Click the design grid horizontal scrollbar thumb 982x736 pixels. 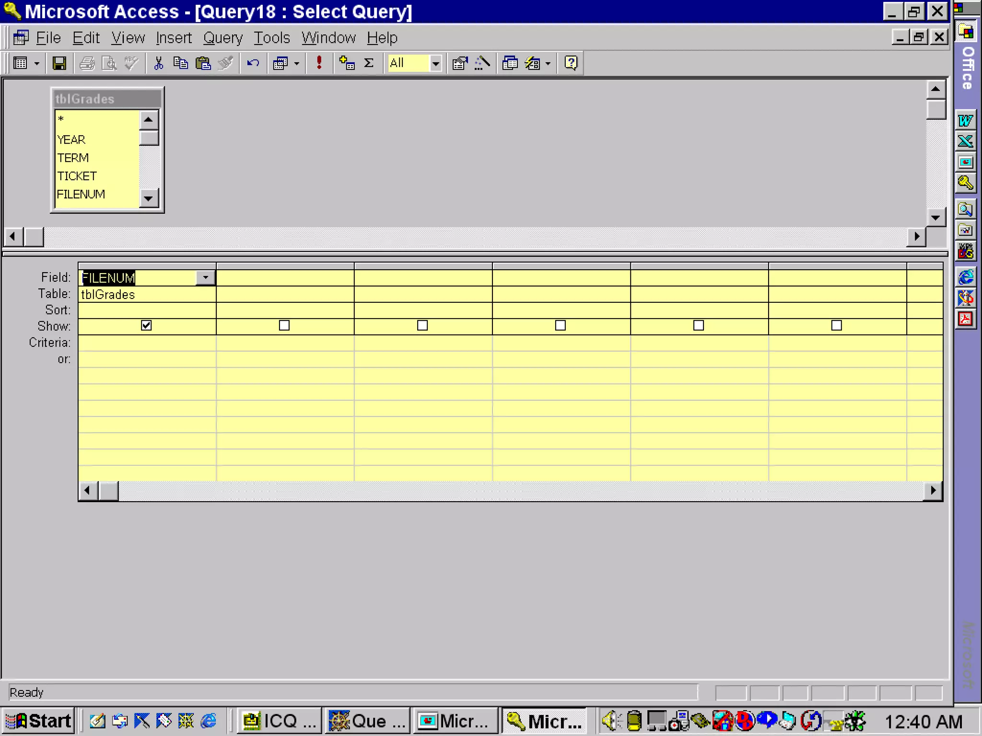coord(108,490)
